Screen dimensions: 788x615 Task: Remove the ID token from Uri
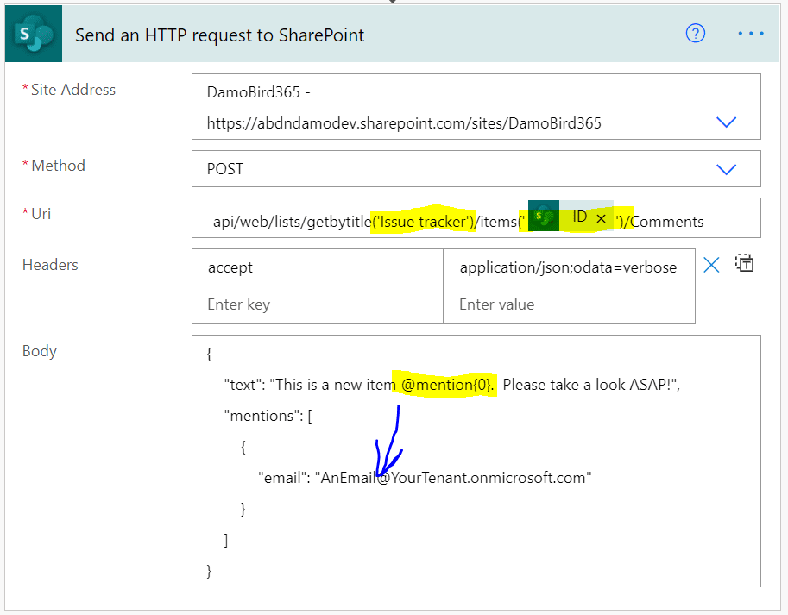click(x=602, y=219)
